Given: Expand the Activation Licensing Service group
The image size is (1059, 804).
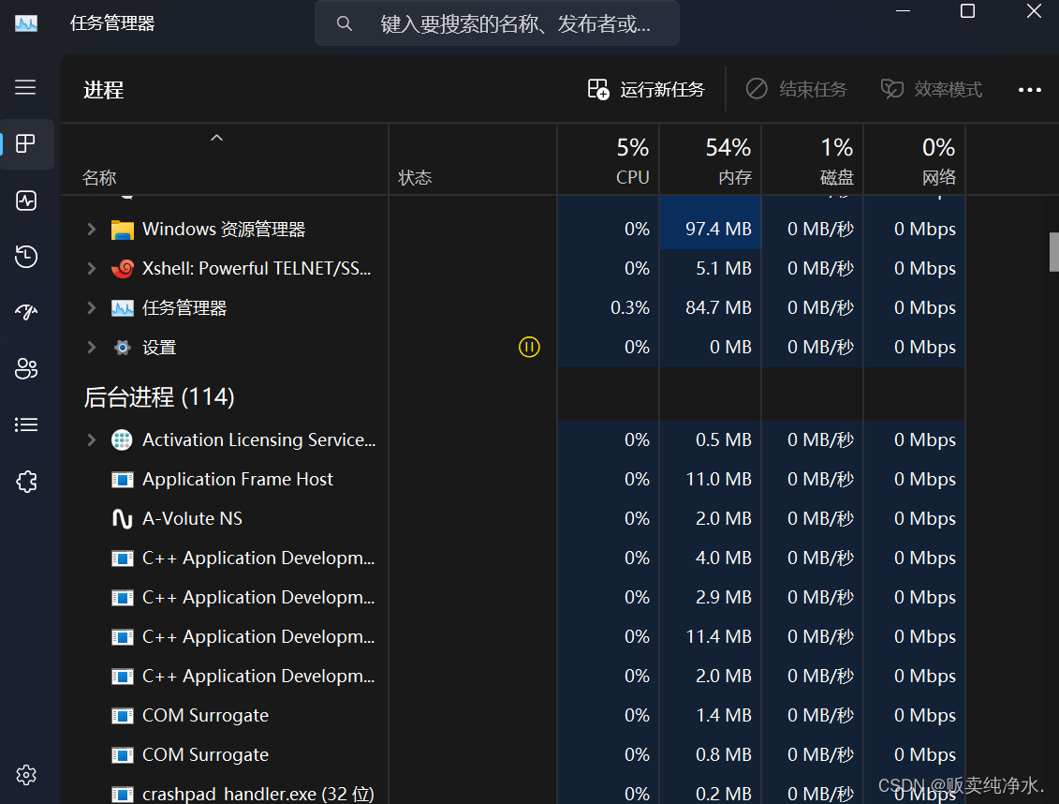Looking at the screenshot, I should [x=91, y=439].
